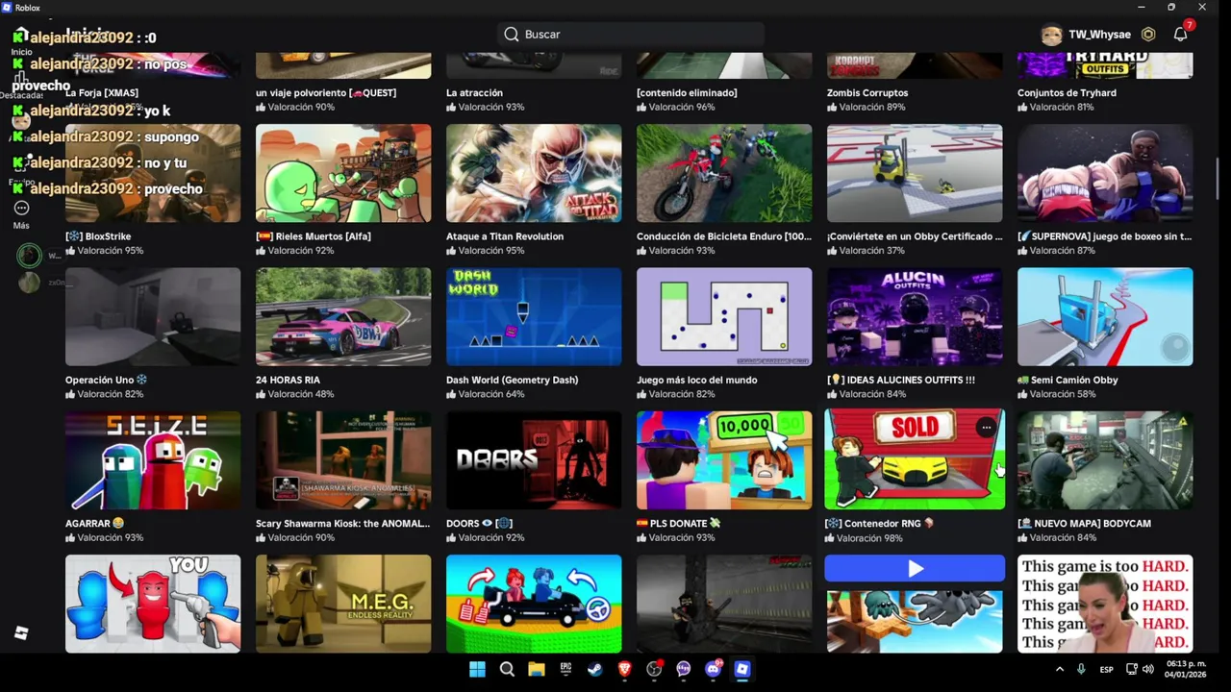The width and height of the screenshot is (1231, 692).
Task: Switch the ESP input language indicator
Action: click(1107, 669)
